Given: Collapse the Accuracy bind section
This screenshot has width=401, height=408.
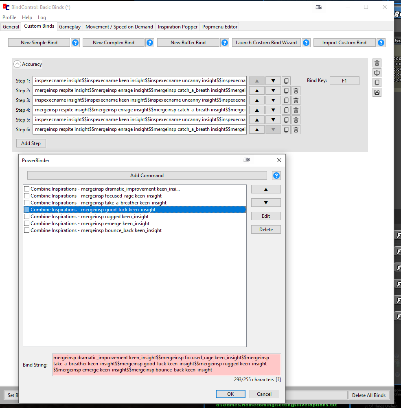Looking at the screenshot, I should (17, 64).
